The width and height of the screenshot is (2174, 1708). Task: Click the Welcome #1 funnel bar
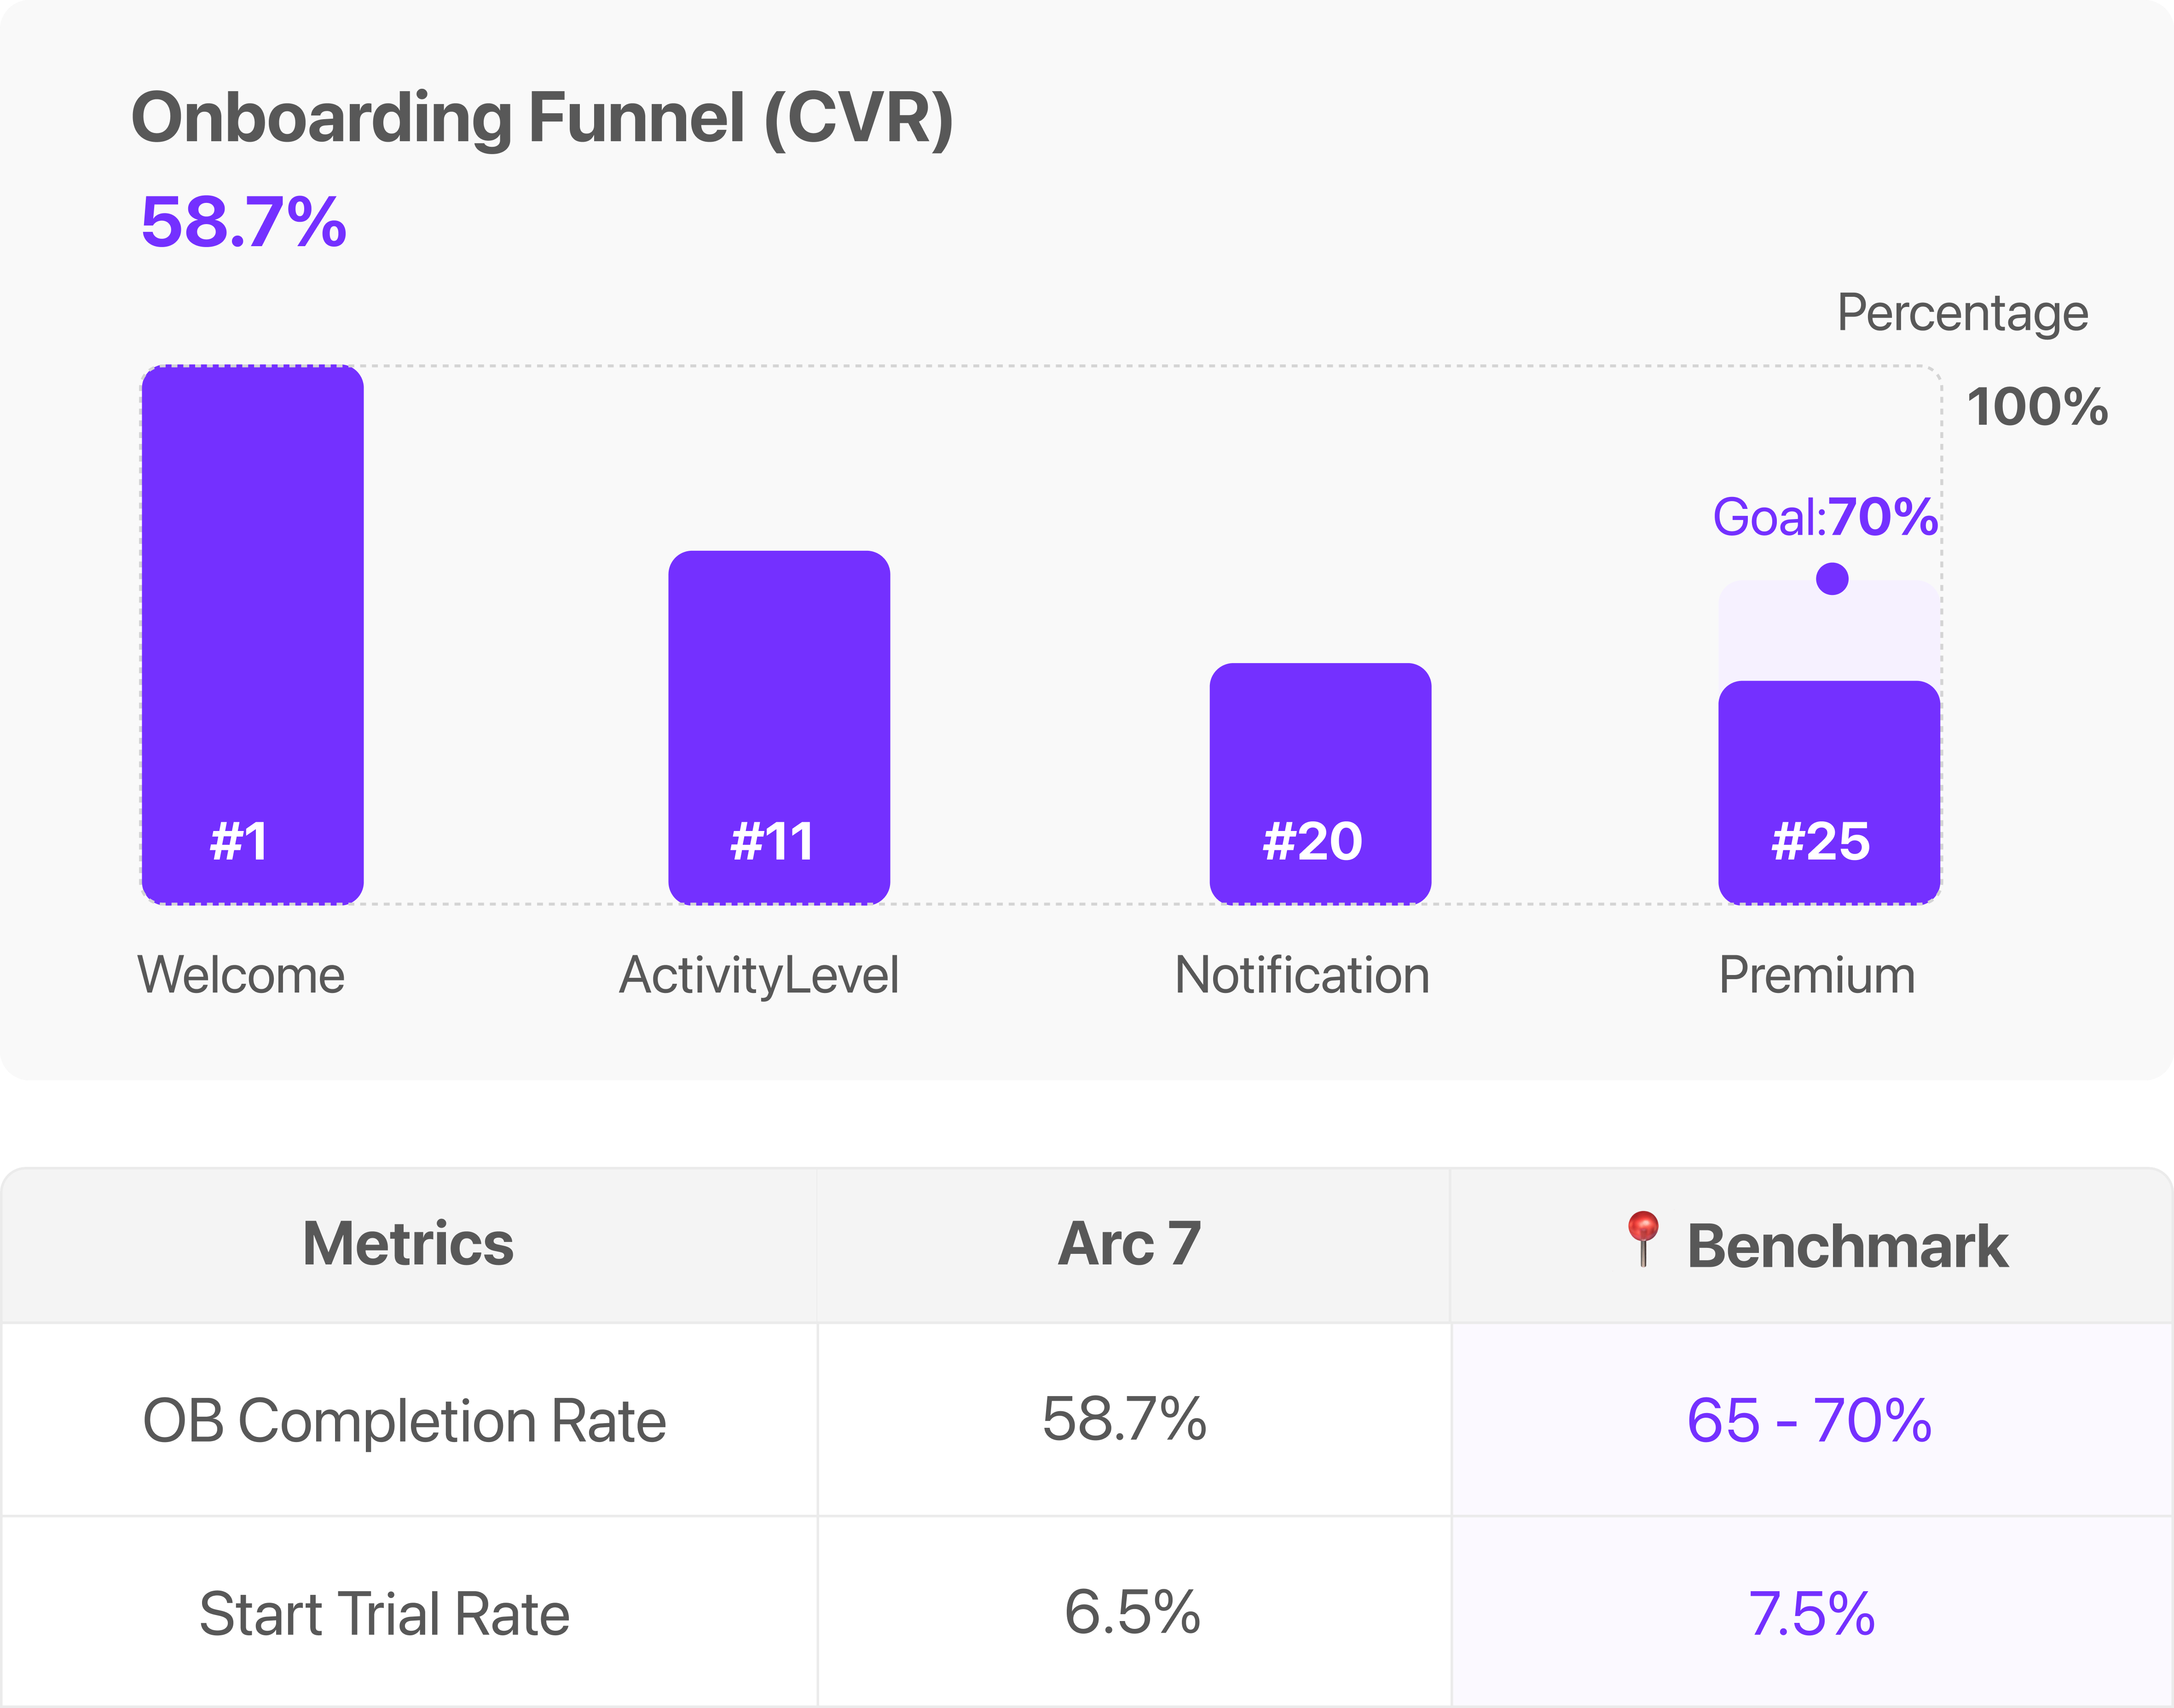click(252, 635)
